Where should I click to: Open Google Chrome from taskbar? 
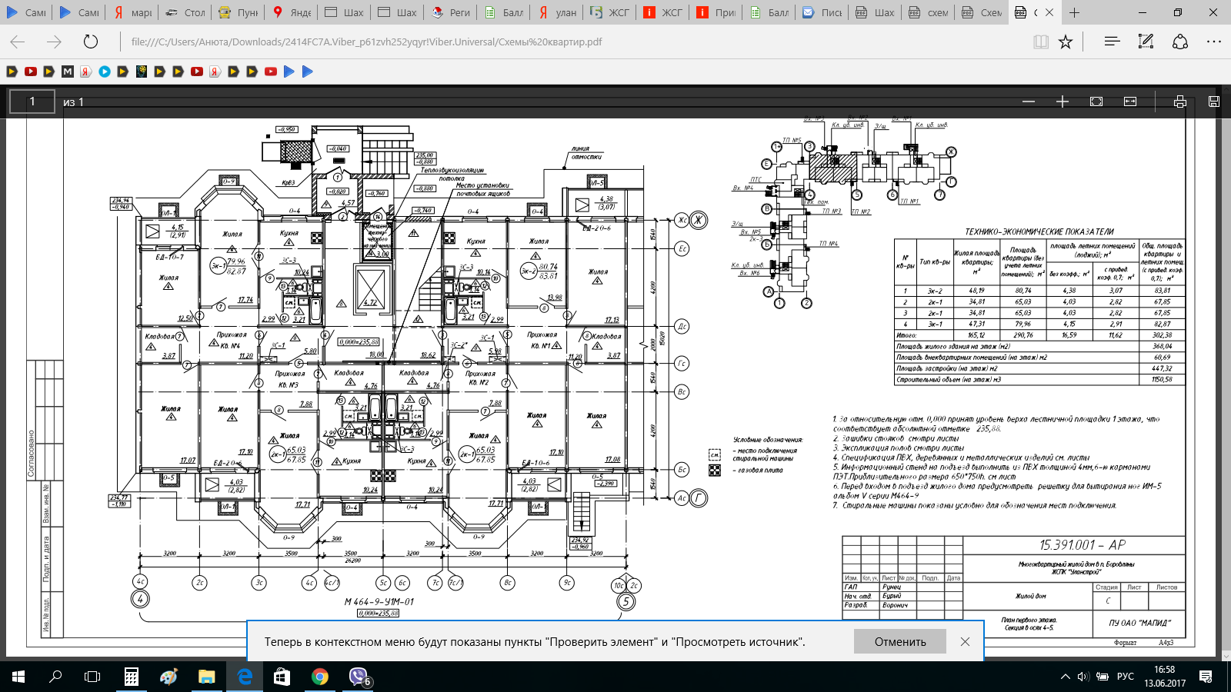click(320, 677)
